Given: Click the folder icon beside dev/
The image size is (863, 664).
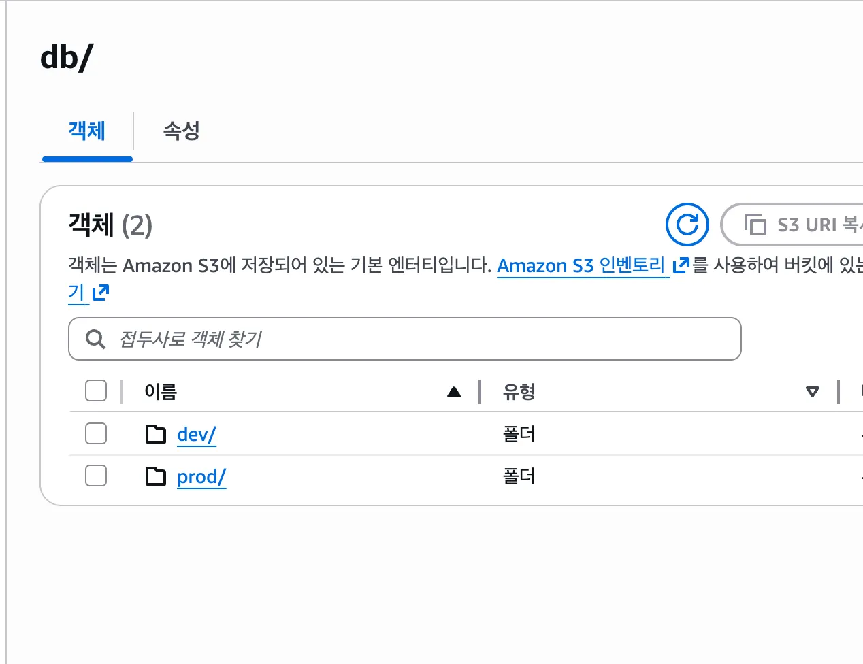Looking at the screenshot, I should [x=156, y=434].
